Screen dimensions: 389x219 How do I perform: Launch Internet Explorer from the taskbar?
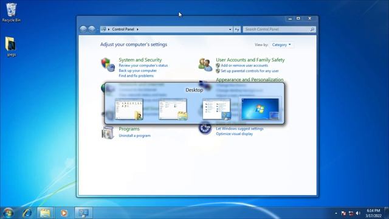coord(27,213)
